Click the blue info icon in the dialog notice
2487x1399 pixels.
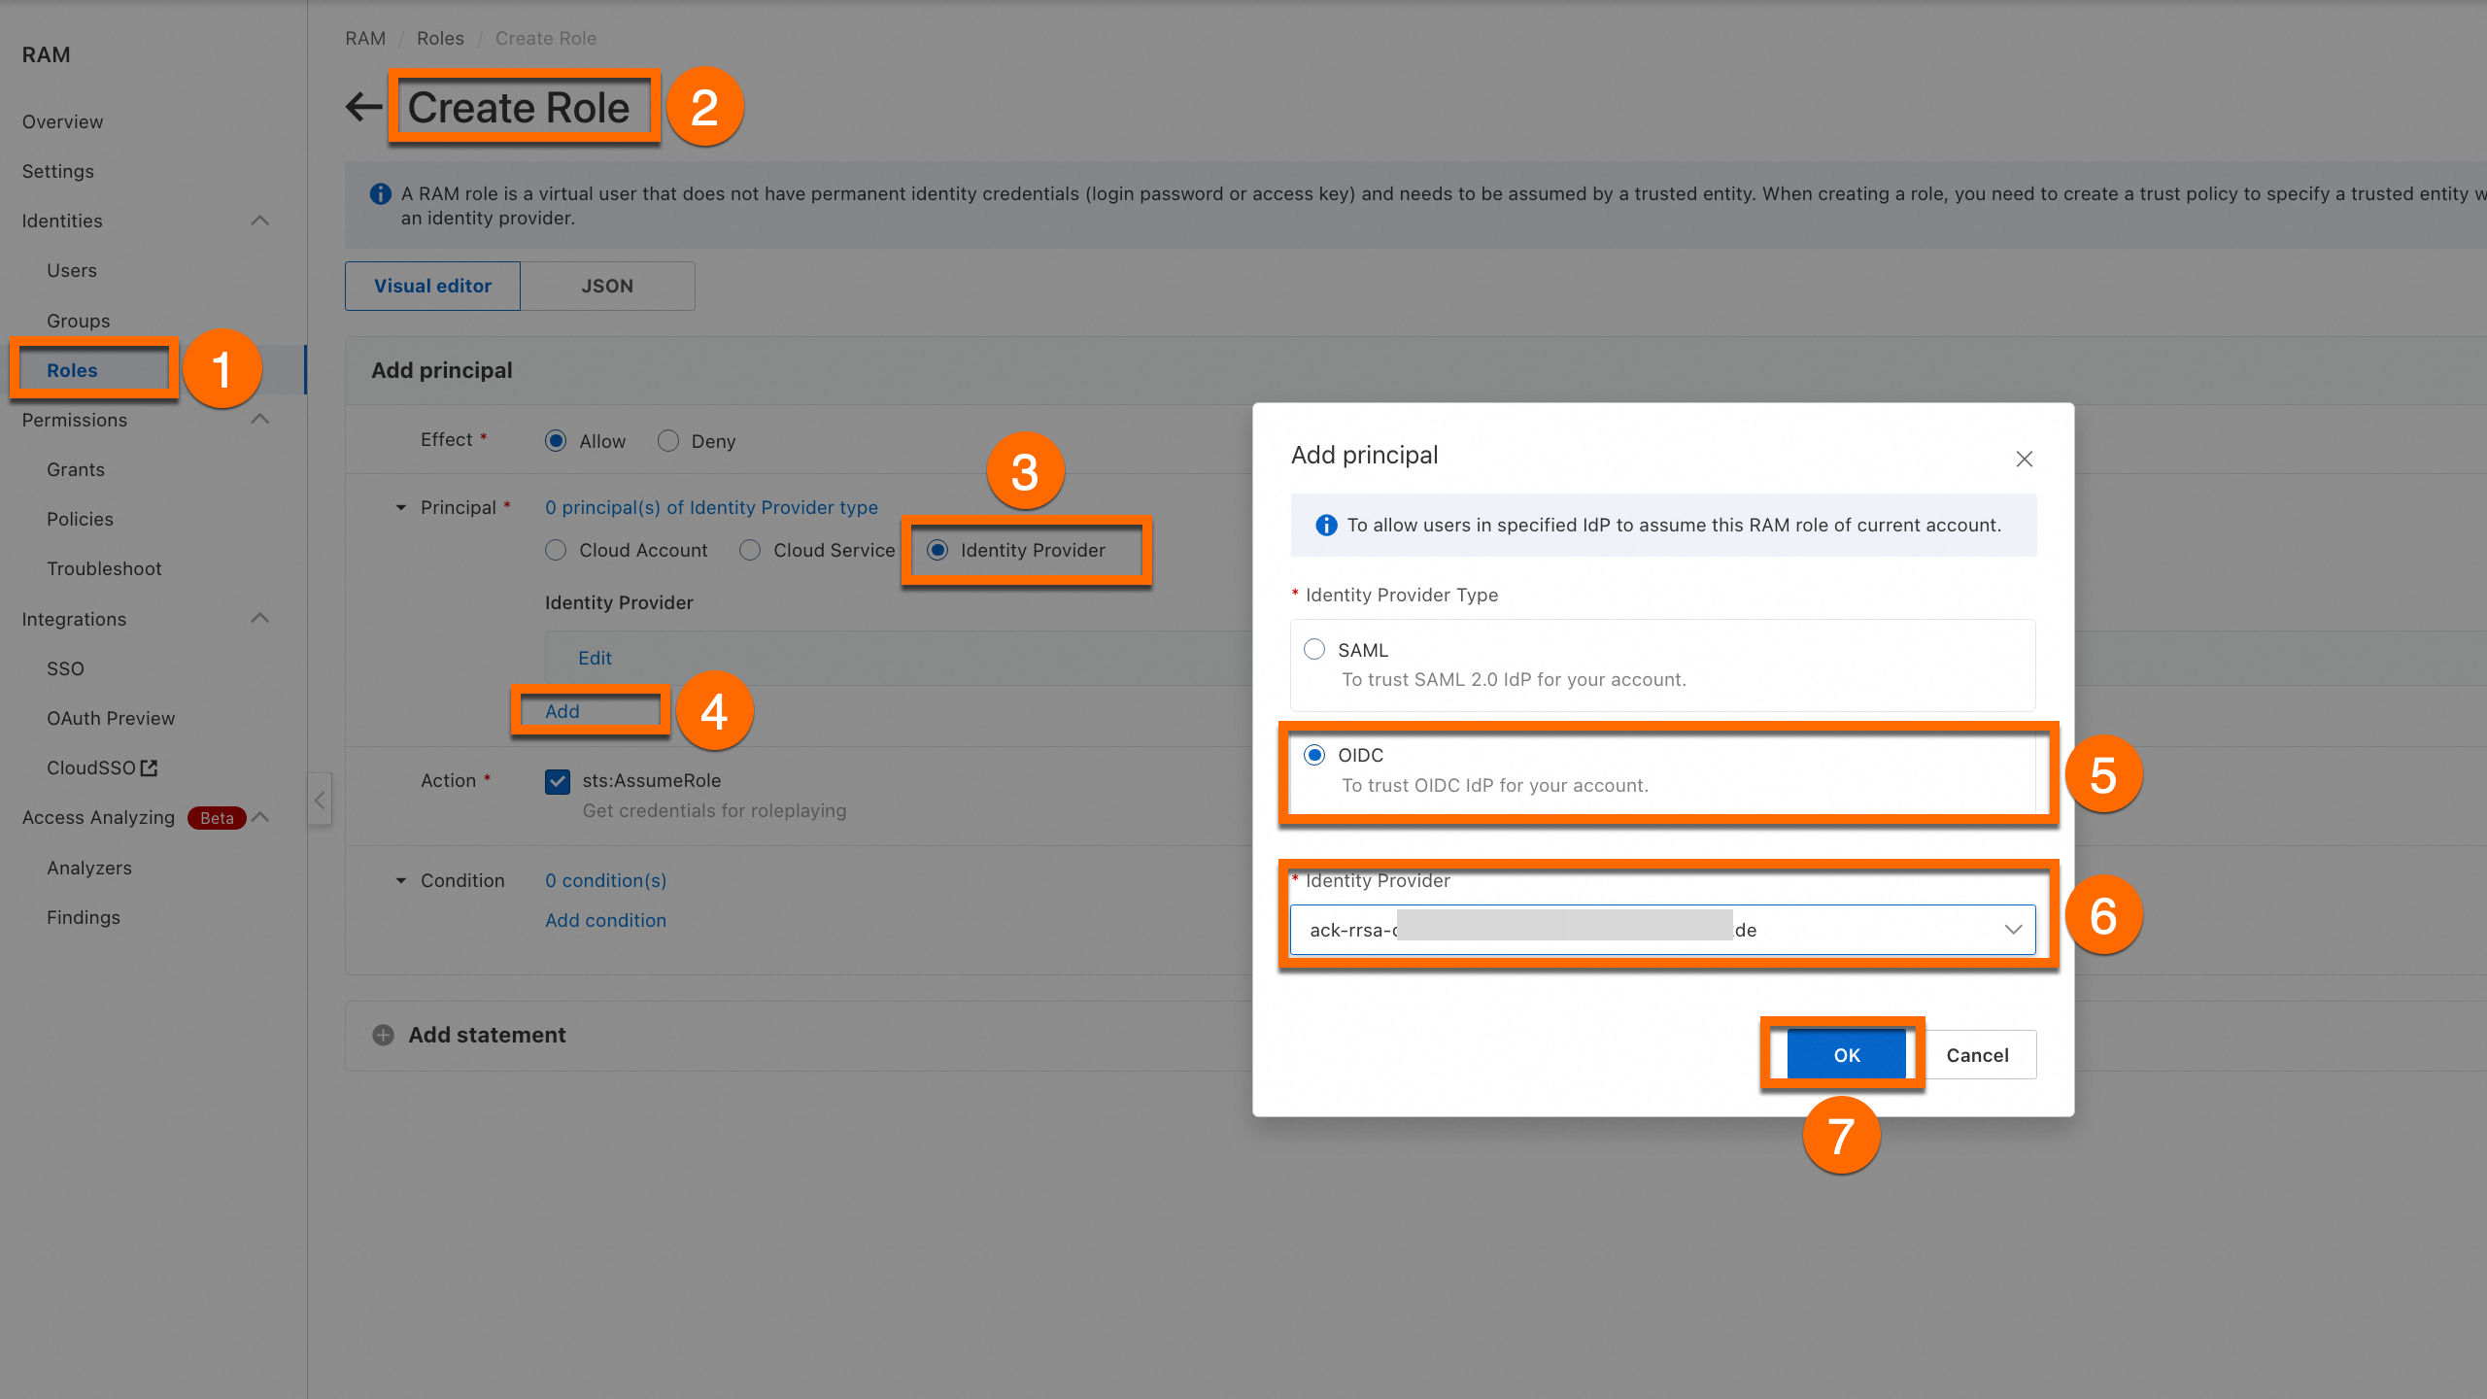point(1325,525)
